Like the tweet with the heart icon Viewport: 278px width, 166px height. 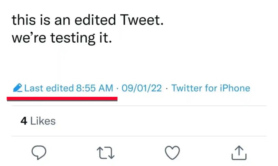pyautogui.click(x=173, y=152)
